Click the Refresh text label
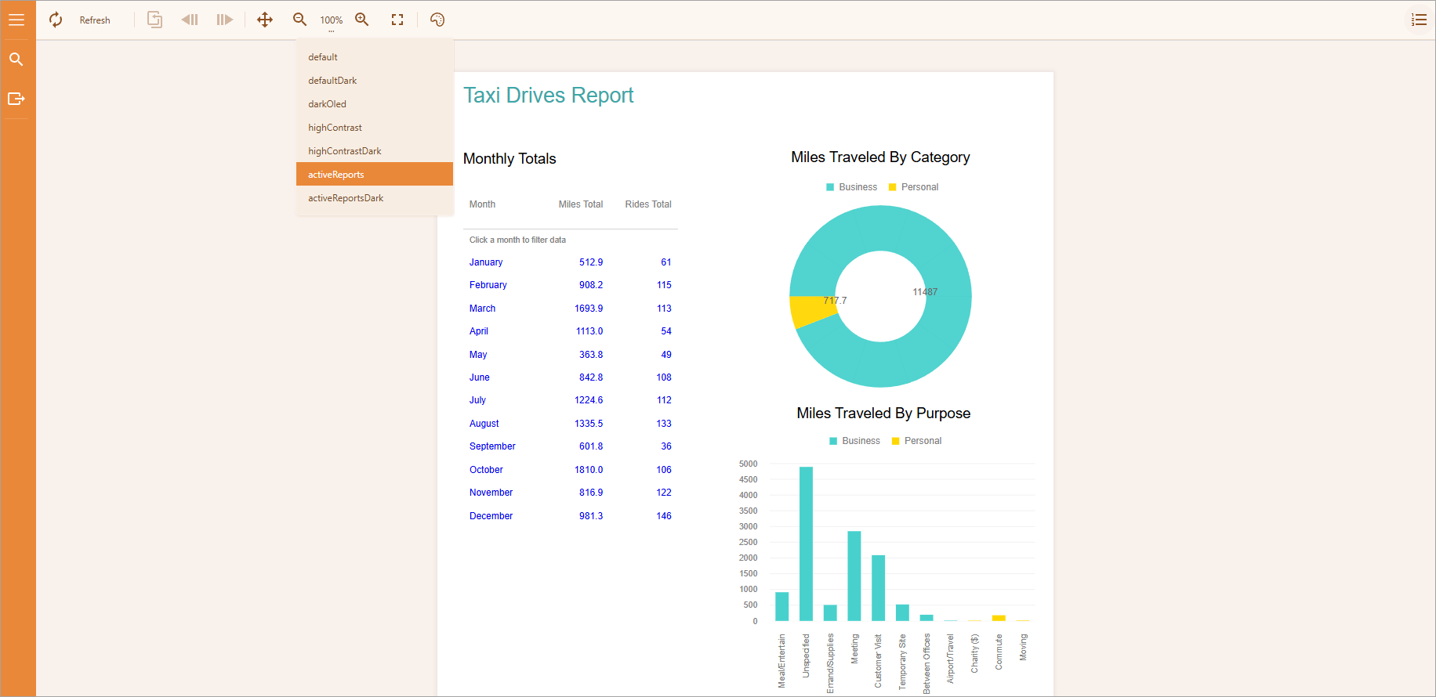 [x=95, y=20]
